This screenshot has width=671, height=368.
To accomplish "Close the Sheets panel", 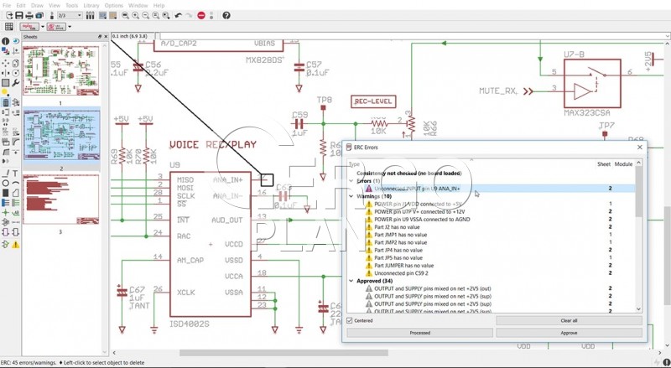I will [106, 37].
